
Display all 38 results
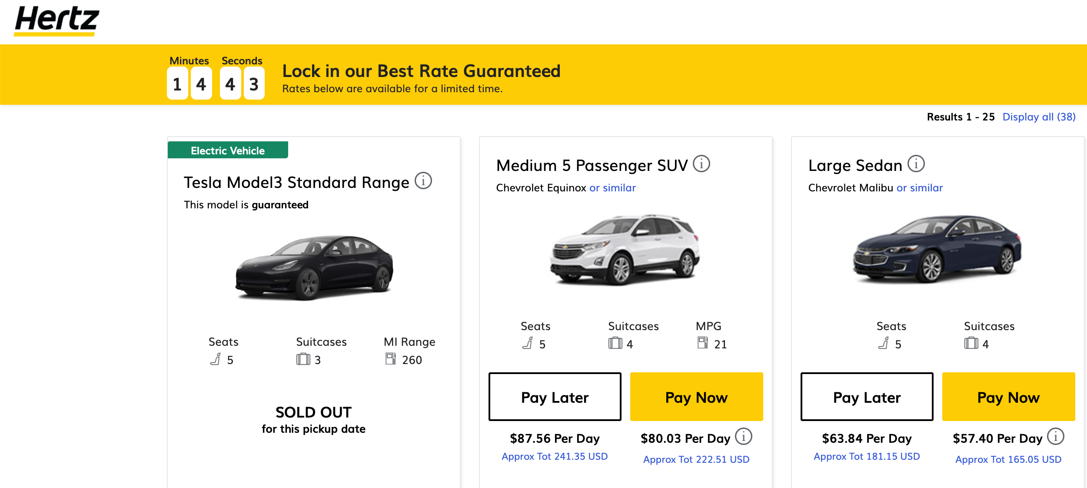point(1039,117)
